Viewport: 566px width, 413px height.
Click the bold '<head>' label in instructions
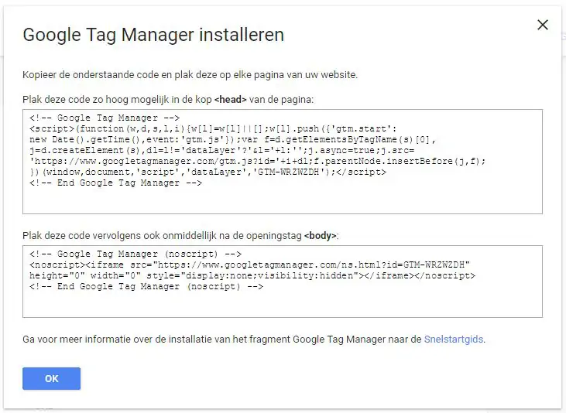[x=230, y=99]
